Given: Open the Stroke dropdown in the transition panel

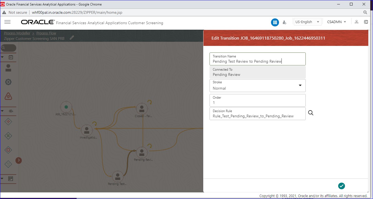Looking at the screenshot, I should click(300, 85).
